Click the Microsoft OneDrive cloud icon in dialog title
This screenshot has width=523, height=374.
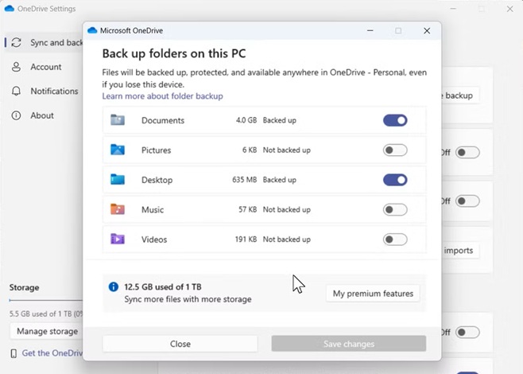[92, 30]
